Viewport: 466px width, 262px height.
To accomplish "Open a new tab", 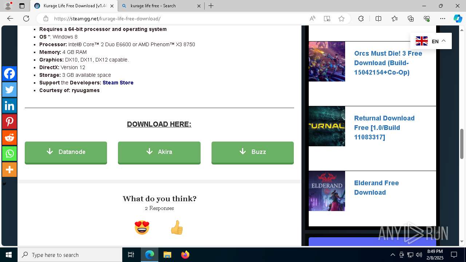I will (x=211, y=6).
